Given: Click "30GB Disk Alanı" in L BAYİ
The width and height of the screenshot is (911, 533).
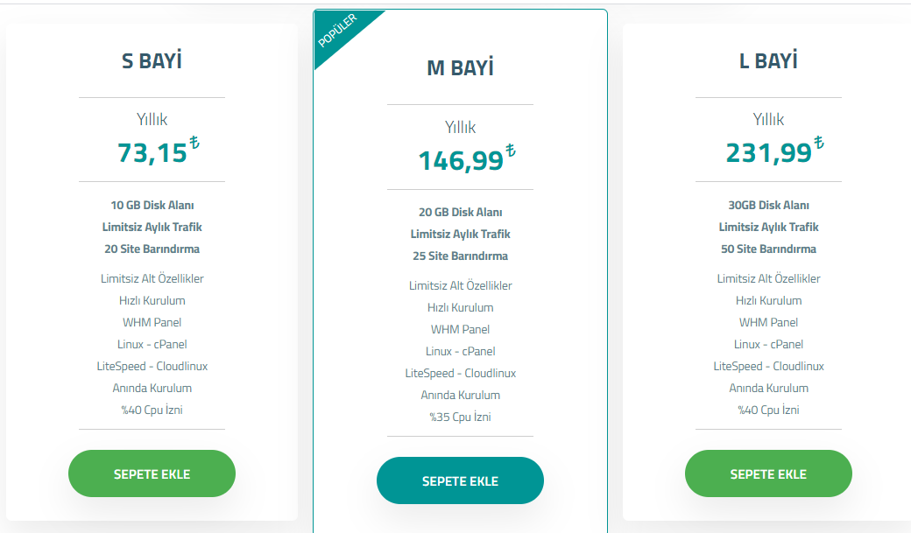Looking at the screenshot, I should tap(768, 205).
